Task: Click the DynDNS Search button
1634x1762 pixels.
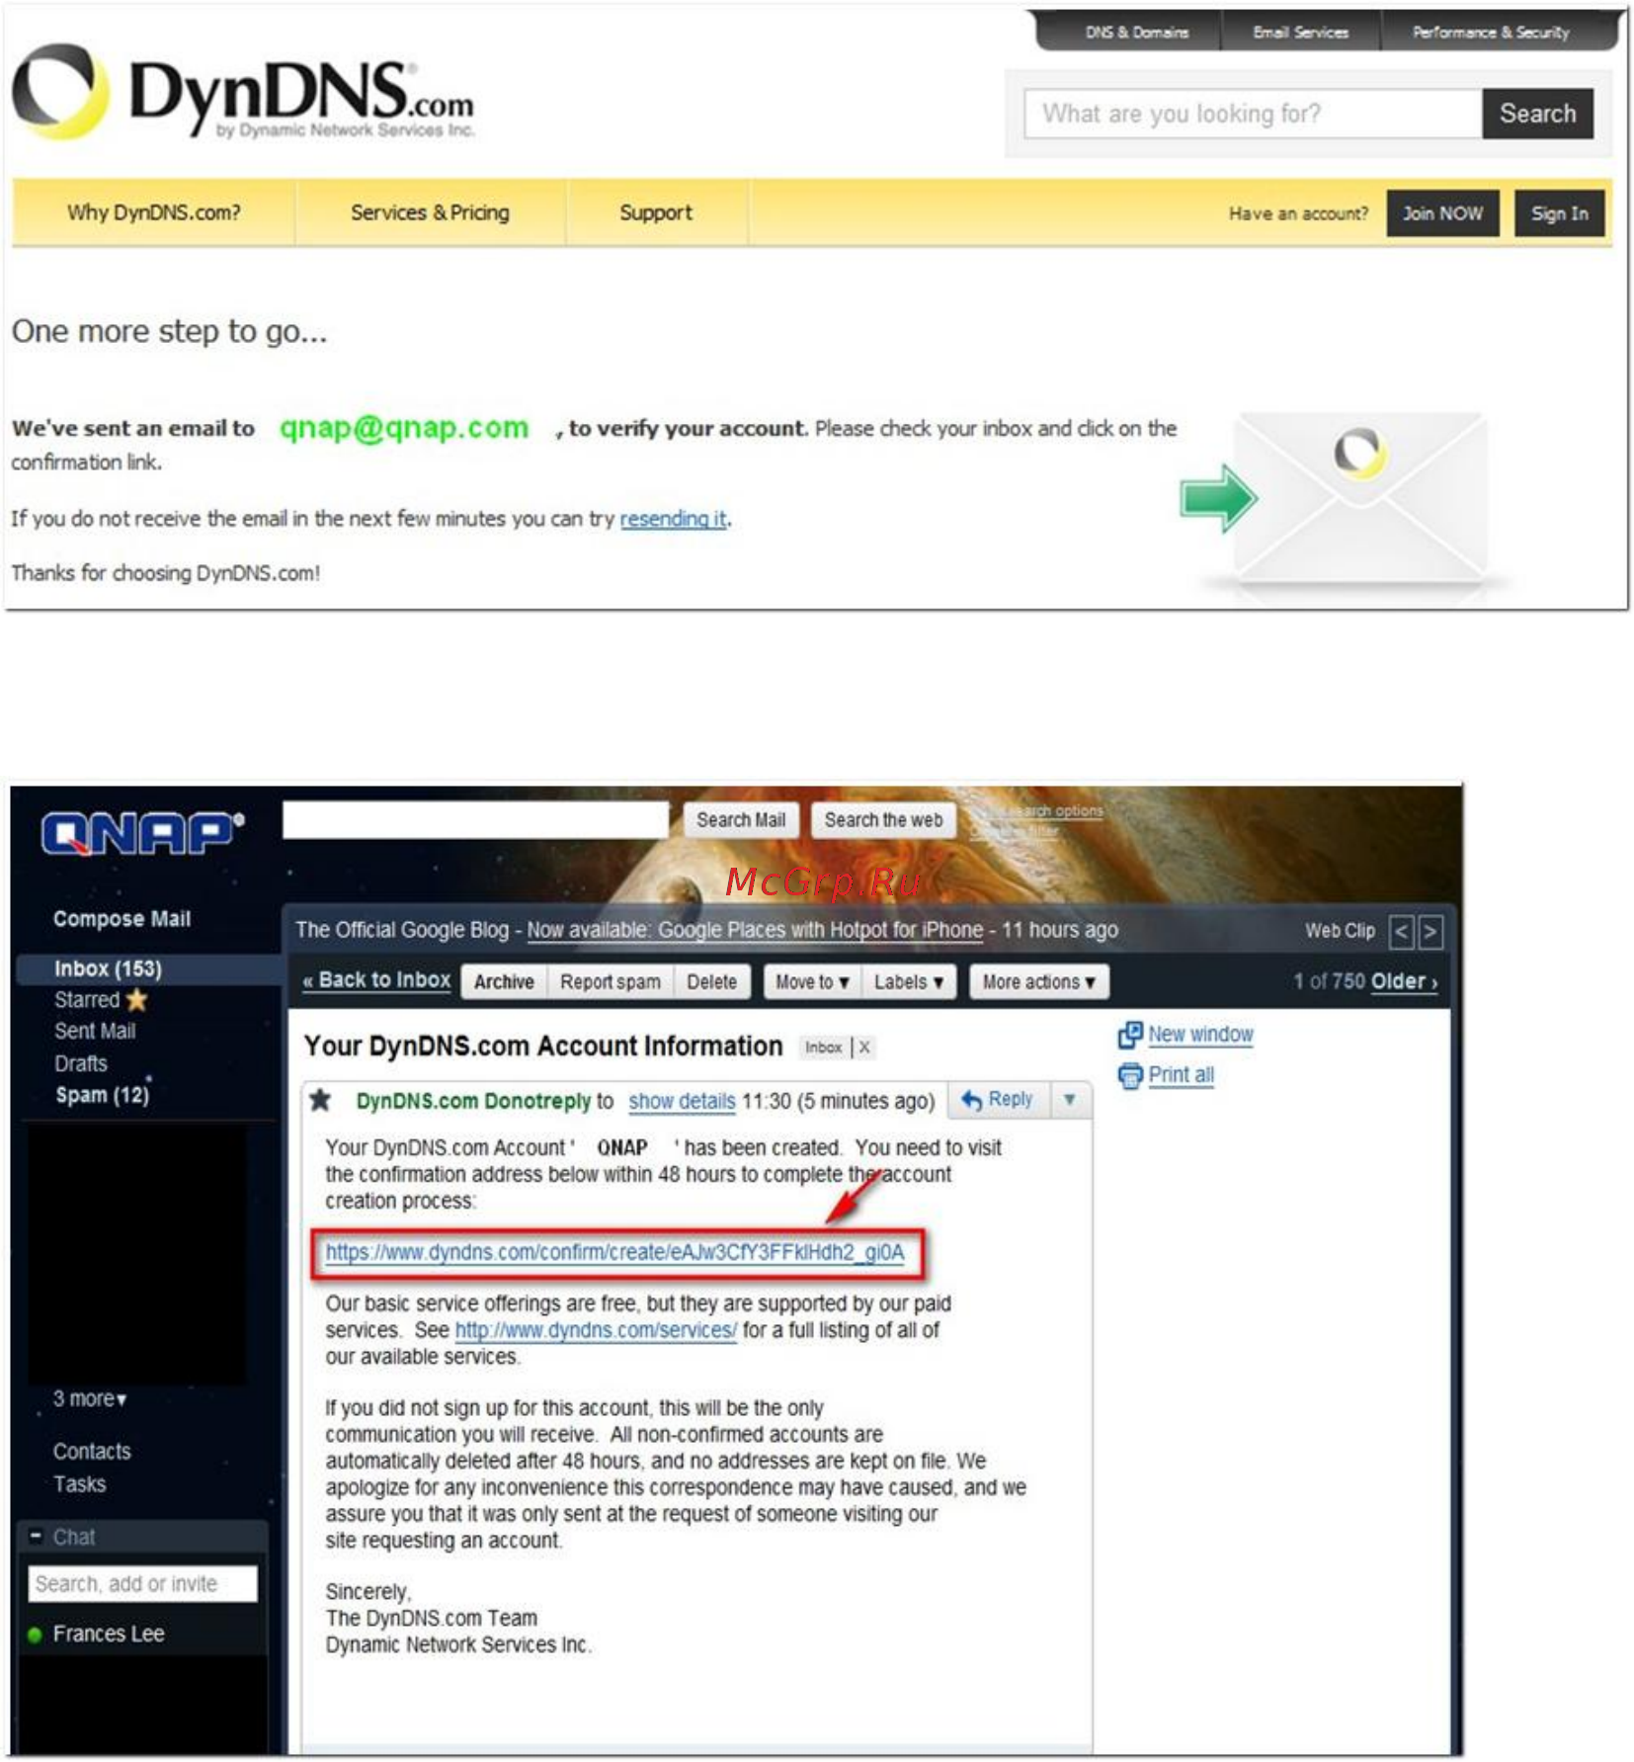Action: pos(1537,114)
